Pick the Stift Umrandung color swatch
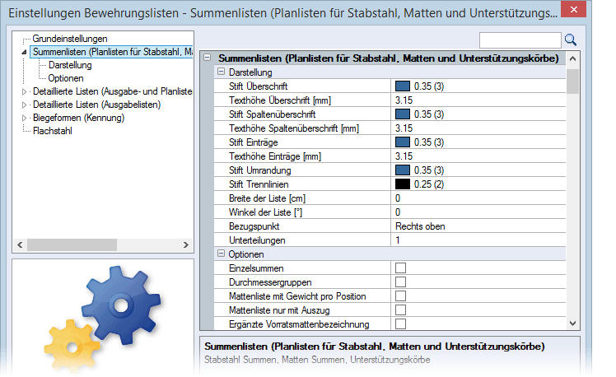 pos(402,170)
